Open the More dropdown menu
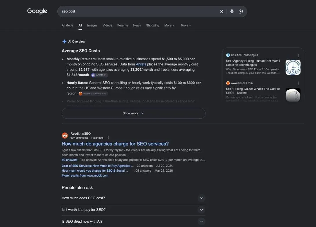Viewport: 316px width, 227px height. (169, 25)
